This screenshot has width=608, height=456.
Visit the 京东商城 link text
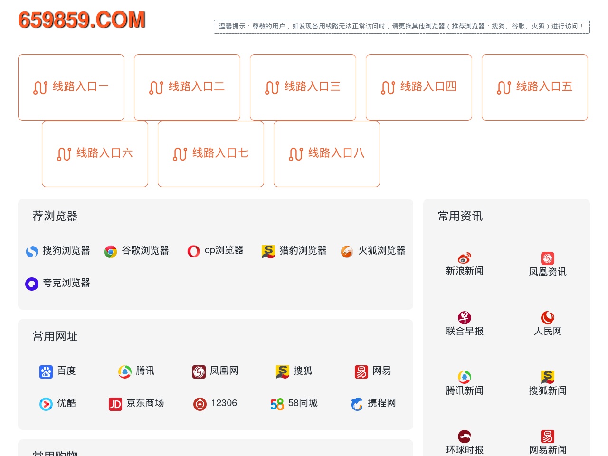pos(145,403)
